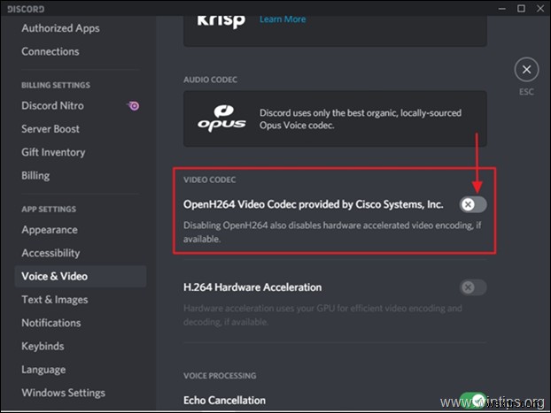Open the Appearance settings

[50, 230]
